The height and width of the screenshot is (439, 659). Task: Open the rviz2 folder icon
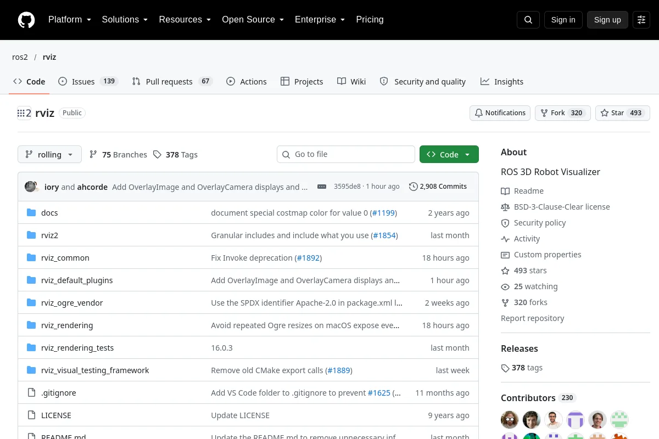click(31, 235)
